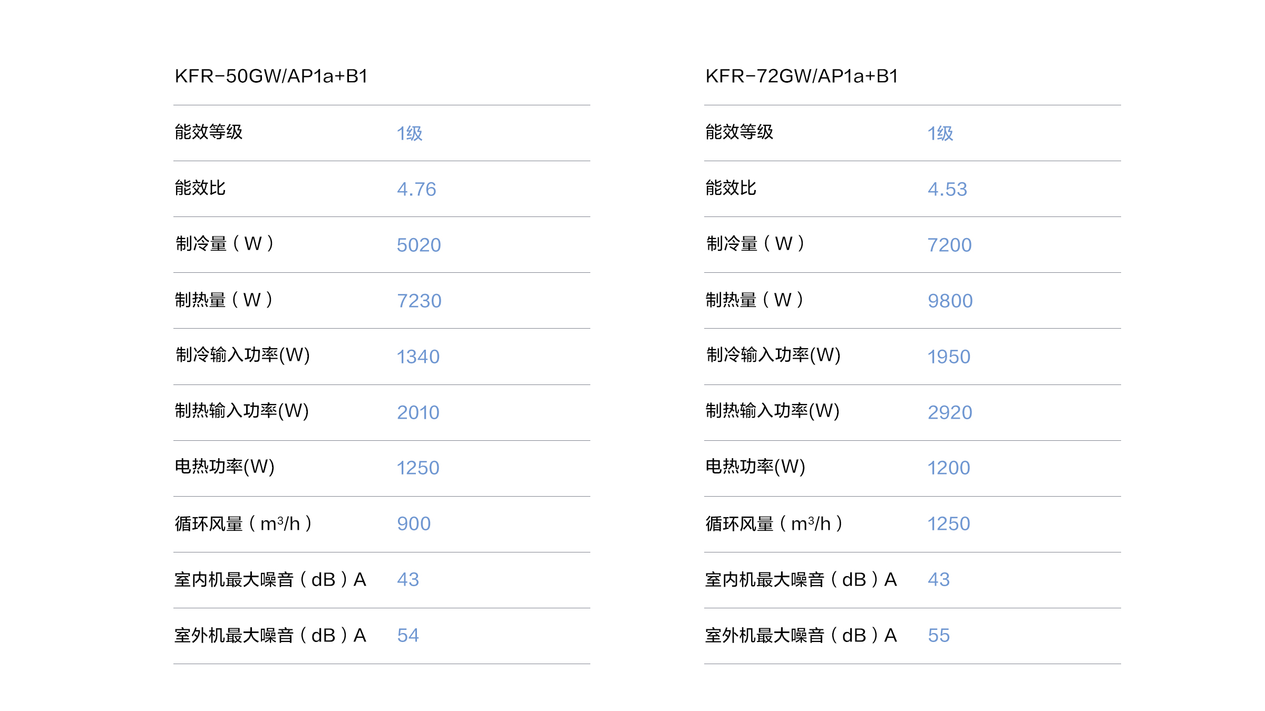The width and height of the screenshot is (1265, 711).
Task: Select the 54 outdoor unit noise value
Action: coord(408,635)
